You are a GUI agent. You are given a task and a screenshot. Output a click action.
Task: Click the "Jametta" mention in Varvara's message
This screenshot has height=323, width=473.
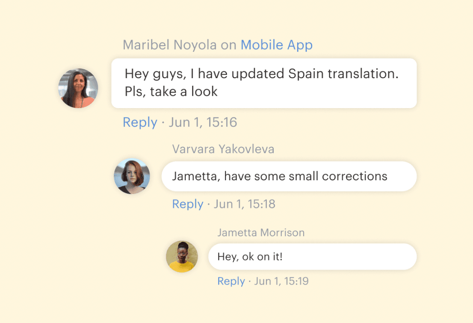click(195, 176)
